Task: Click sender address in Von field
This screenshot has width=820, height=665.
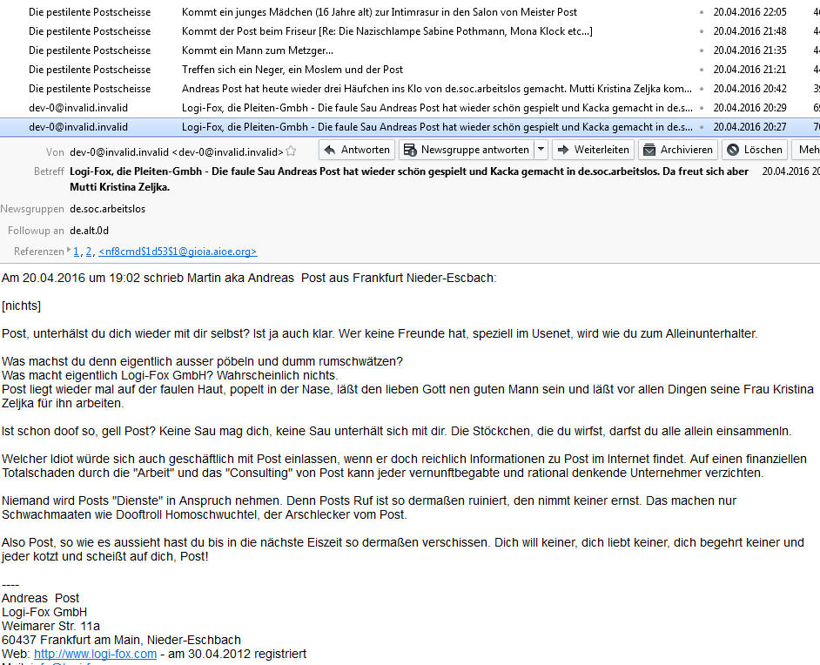Action: [176, 152]
